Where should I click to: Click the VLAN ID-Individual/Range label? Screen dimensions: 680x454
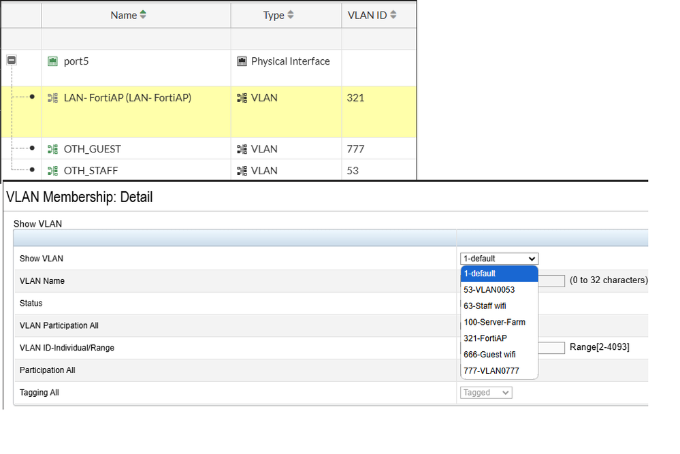67,348
